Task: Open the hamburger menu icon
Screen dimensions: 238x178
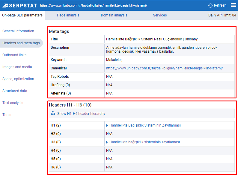Action: (x=234, y=5)
